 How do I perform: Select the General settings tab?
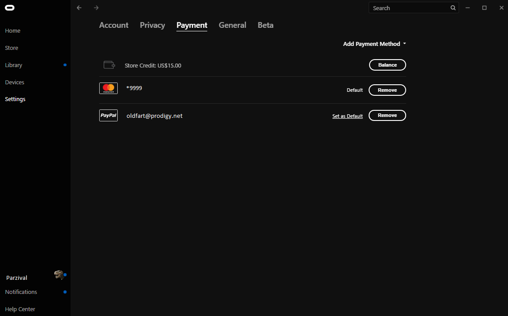pyautogui.click(x=232, y=25)
